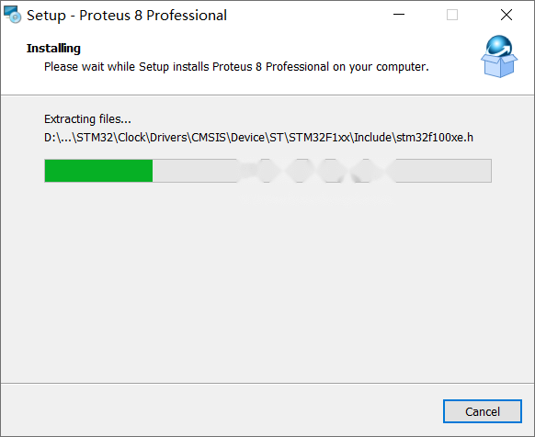
Task: Click the stm32f100xe.h file path line
Action: [258, 138]
